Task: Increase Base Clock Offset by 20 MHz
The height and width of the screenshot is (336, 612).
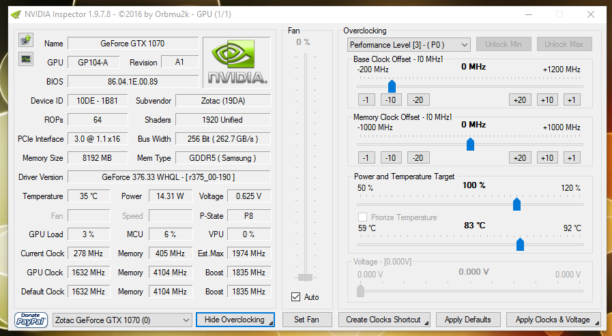Action: tap(520, 100)
